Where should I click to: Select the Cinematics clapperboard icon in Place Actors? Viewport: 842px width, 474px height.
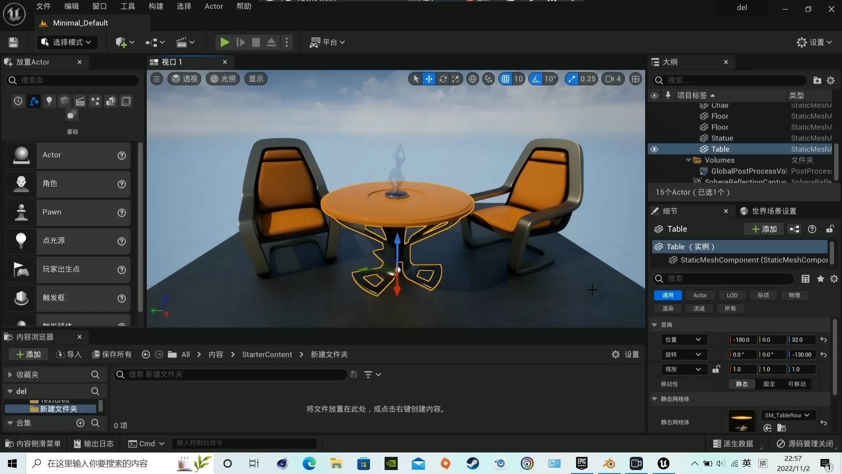point(80,101)
